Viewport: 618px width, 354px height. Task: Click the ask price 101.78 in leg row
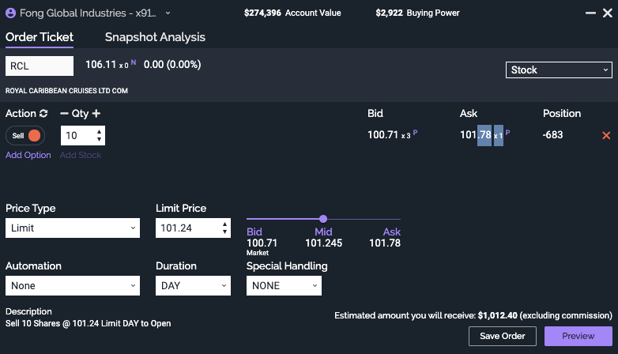[x=476, y=135]
